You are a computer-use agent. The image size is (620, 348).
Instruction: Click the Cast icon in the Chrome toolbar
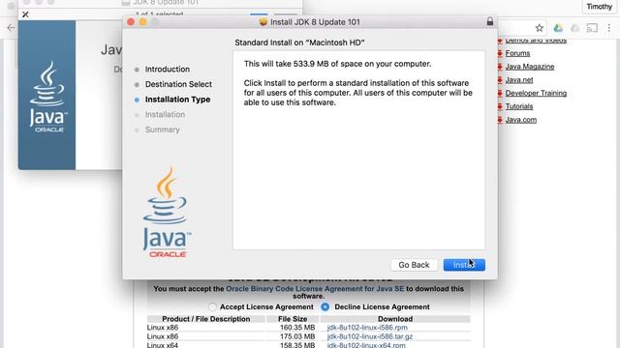[x=592, y=28]
